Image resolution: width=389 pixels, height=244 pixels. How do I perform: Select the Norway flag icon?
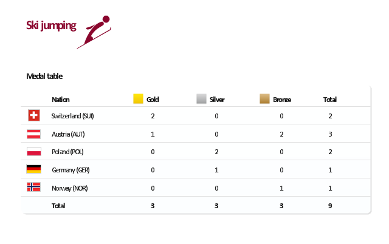click(x=33, y=188)
